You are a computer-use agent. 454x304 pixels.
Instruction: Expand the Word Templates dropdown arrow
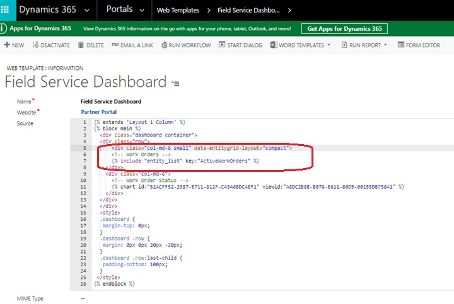click(329, 45)
